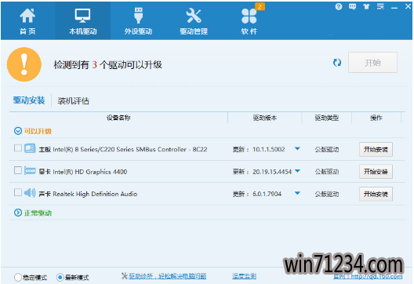
Task: Open the 外设驱动 peripheral drivers tab
Action: click(x=138, y=21)
